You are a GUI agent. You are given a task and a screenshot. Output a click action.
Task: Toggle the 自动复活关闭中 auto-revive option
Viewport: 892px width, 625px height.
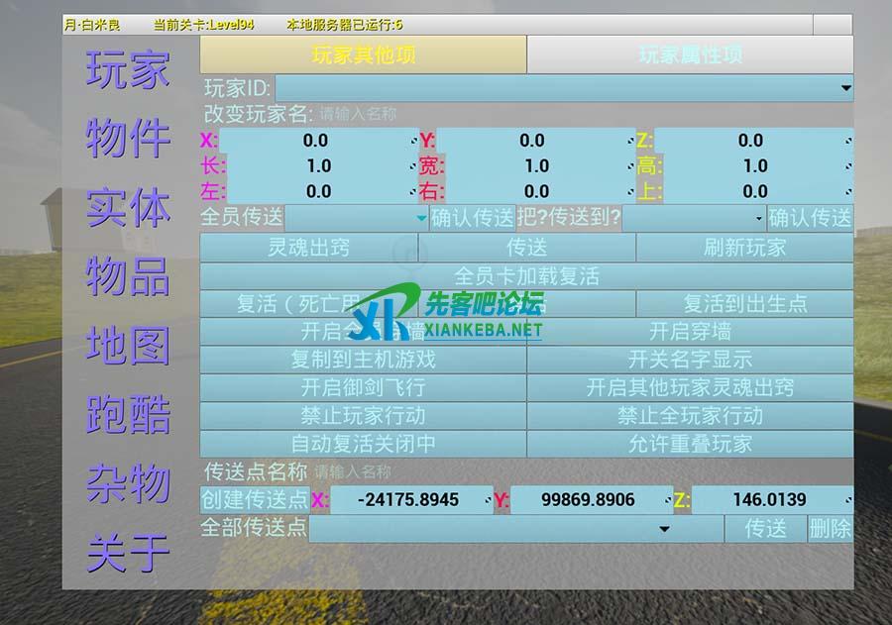pos(363,443)
